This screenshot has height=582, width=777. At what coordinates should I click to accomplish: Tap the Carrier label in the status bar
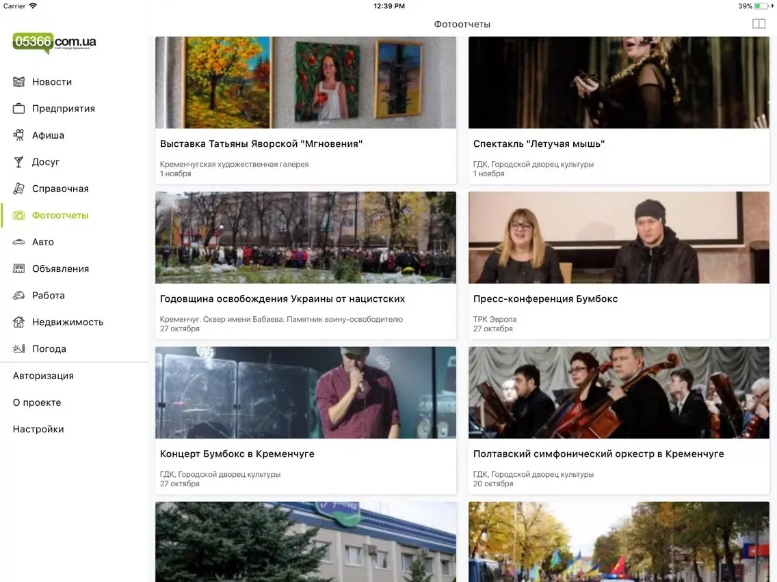pyautogui.click(x=14, y=6)
